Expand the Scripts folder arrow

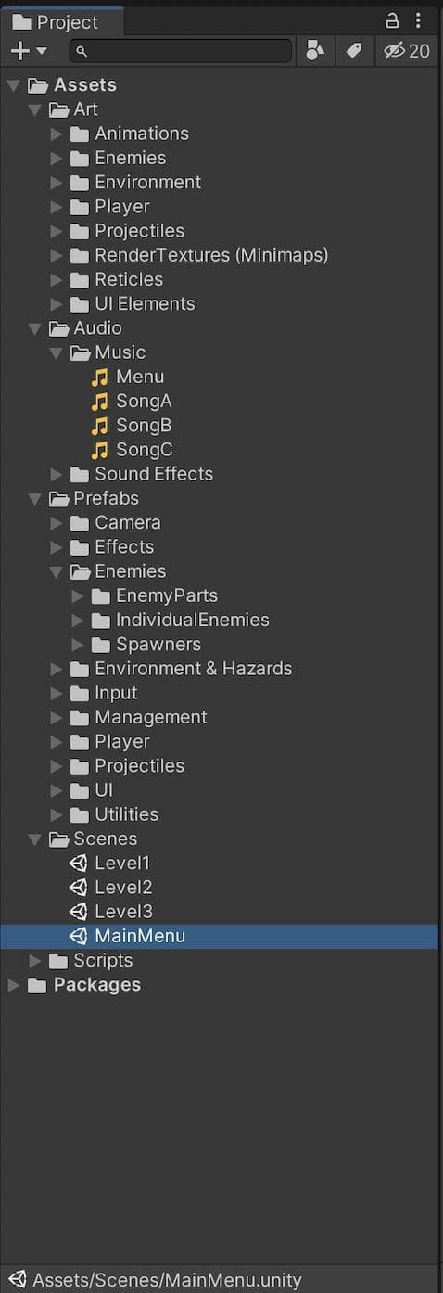tap(35, 961)
